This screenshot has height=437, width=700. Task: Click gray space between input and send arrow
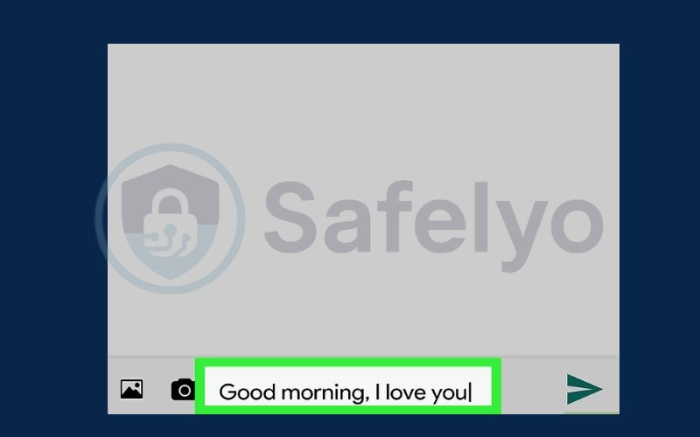click(x=533, y=386)
